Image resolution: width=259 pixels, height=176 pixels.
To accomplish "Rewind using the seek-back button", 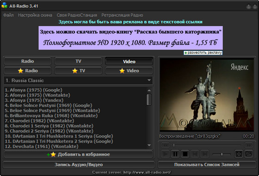I will click(x=166, y=145).
